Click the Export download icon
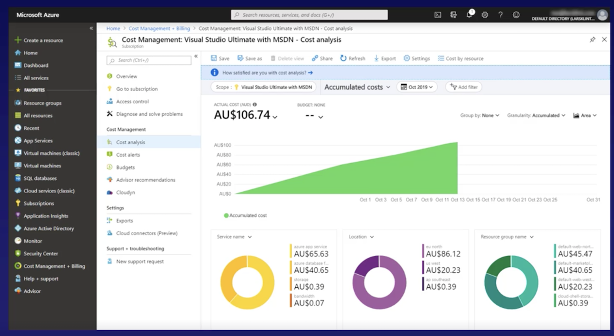The width and height of the screenshot is (614, 336). coord(376,58)
